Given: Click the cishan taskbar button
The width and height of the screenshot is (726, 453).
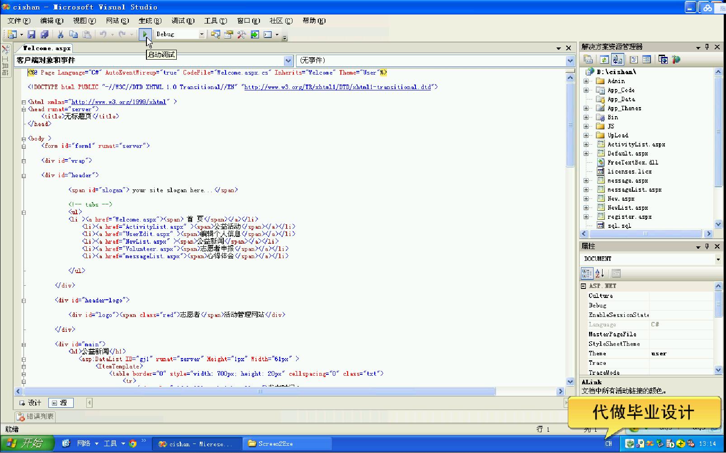Looking at the screenshot, I should 196,444.
